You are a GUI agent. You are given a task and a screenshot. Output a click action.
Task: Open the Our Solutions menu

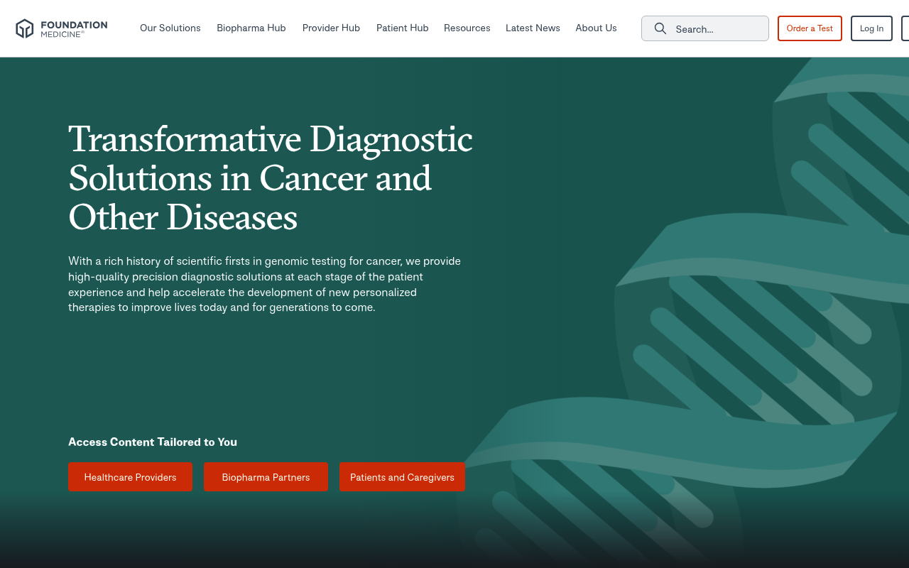tap(170, 28)
